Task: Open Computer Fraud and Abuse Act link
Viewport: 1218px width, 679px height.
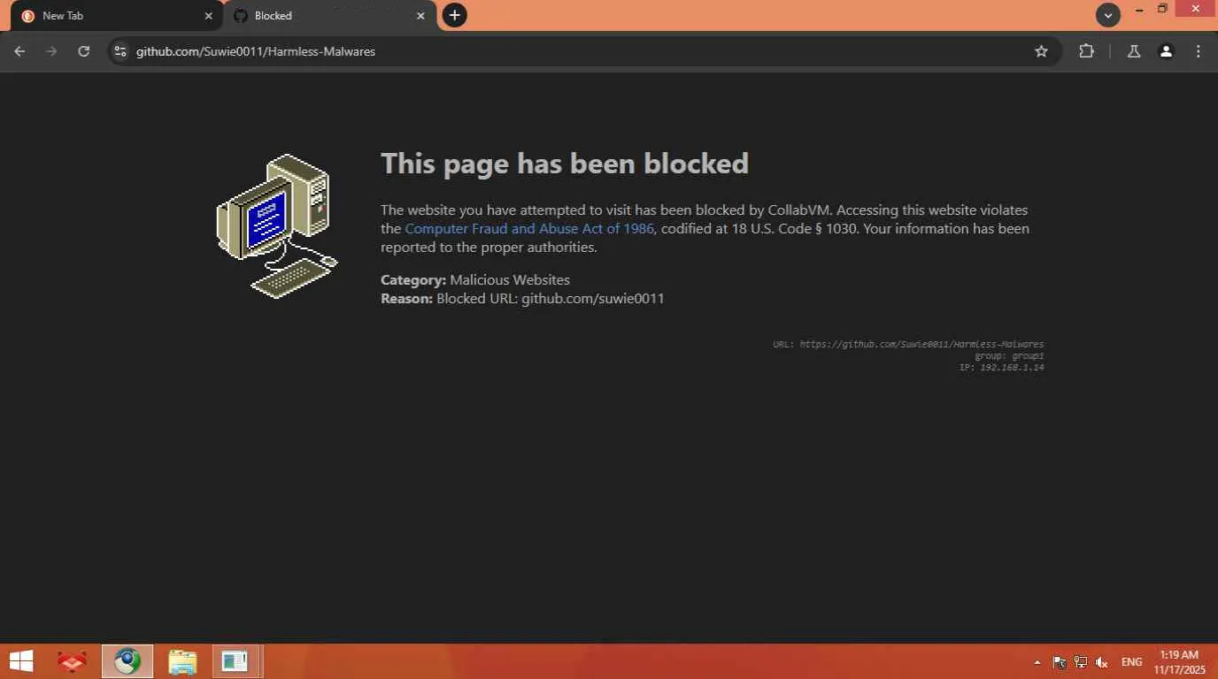Action: click(x=529, y=229)
